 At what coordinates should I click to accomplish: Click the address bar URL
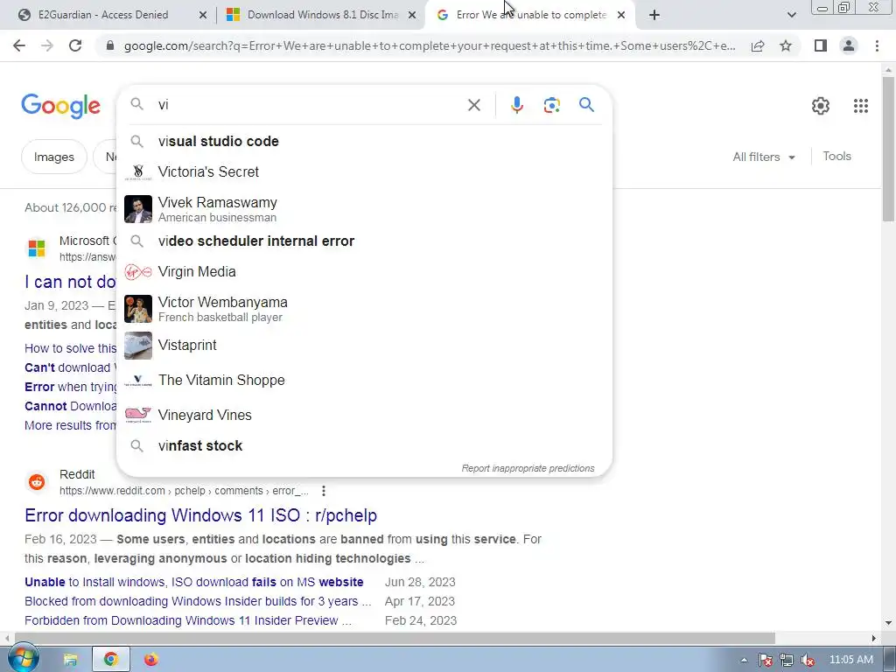pos(429,45)
